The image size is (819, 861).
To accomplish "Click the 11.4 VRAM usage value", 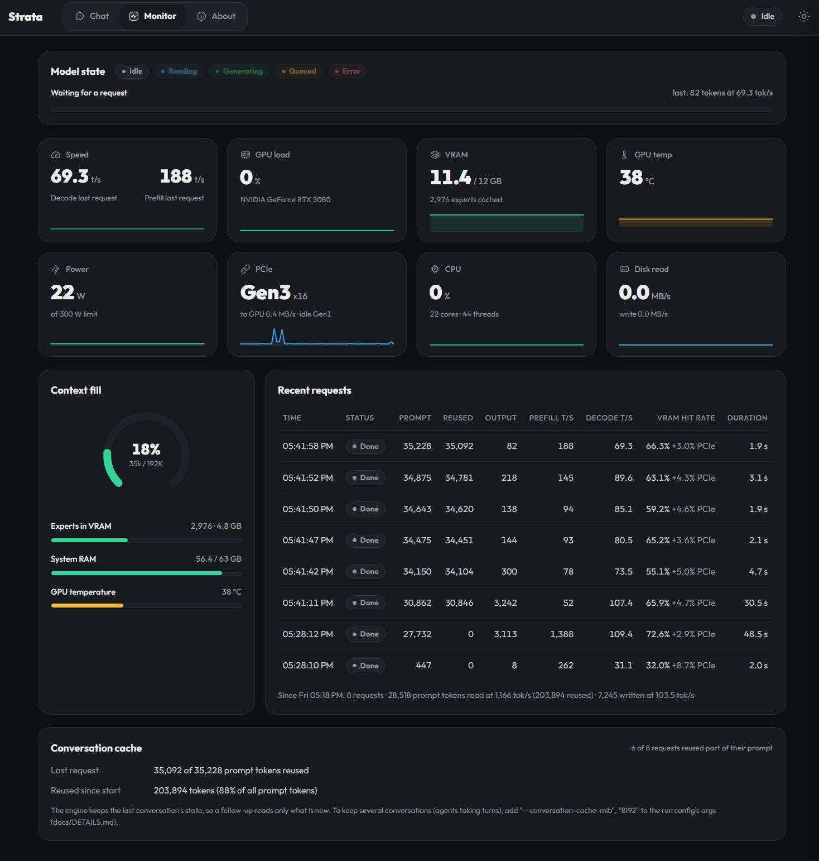I will (450, 178).
